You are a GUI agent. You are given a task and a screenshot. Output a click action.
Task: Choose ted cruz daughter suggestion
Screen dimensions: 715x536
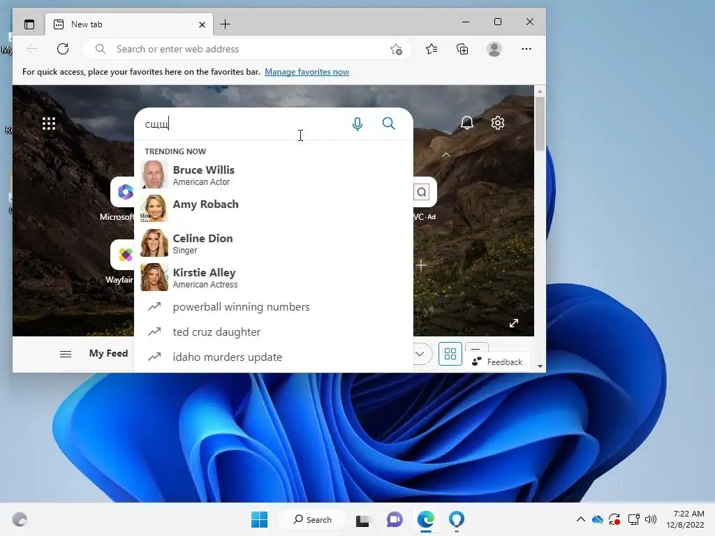tap(274, 332)
